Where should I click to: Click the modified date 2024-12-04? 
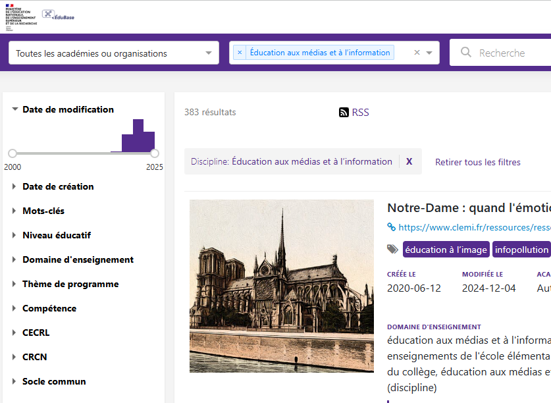click(489, 288)
